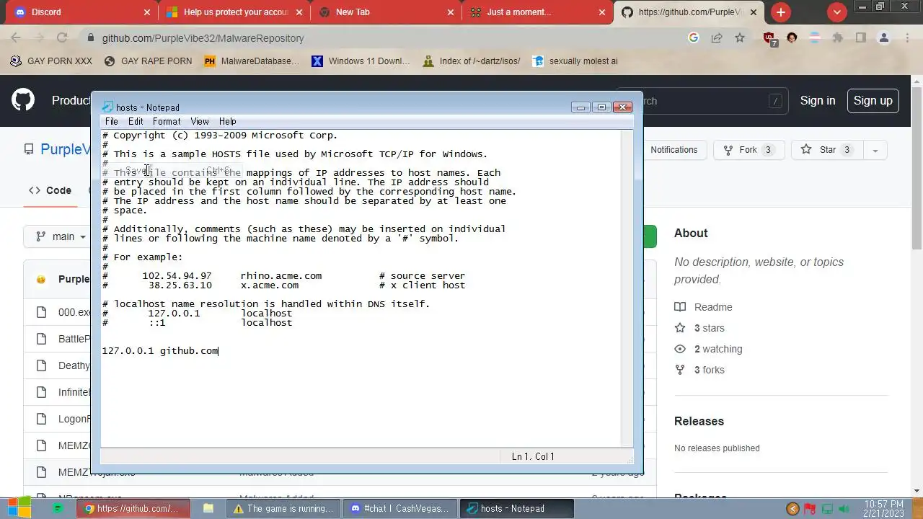The height and width of the screenshot is (519, 923).
Task: Click the Chrome back arrow
Action: coord(16,37)
